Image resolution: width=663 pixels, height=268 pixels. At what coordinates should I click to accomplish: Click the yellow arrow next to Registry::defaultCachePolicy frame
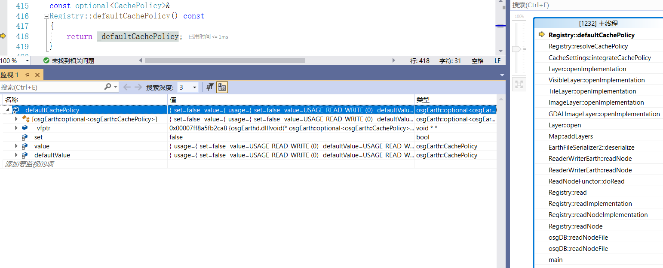pos(542,35)
